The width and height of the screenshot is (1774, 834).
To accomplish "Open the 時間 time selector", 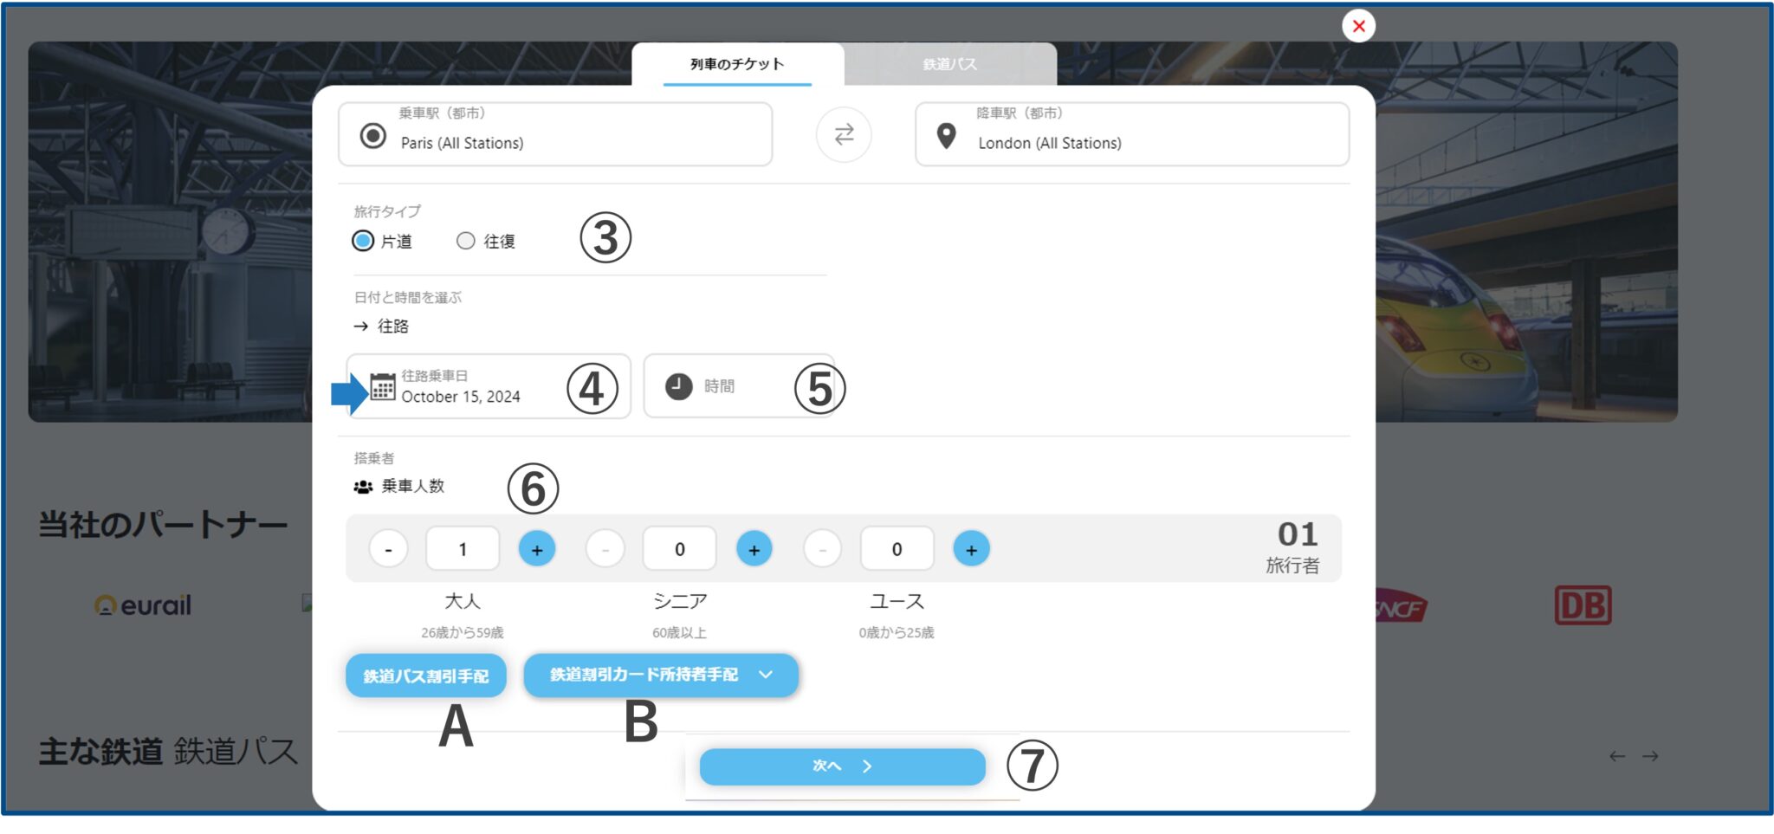I will (x=736, y=386).
